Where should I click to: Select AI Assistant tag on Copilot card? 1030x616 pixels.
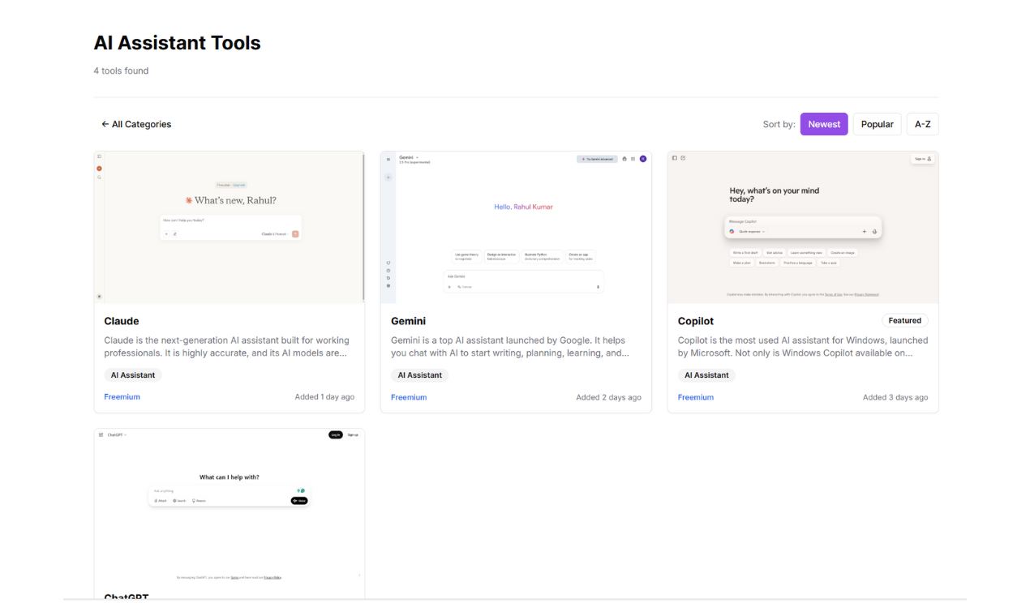(x=706, y=375)
